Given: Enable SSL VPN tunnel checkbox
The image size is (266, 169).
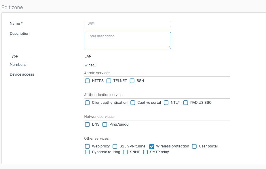Looking at the screenshot, I should pyautogui.click(x=115, y=146).
